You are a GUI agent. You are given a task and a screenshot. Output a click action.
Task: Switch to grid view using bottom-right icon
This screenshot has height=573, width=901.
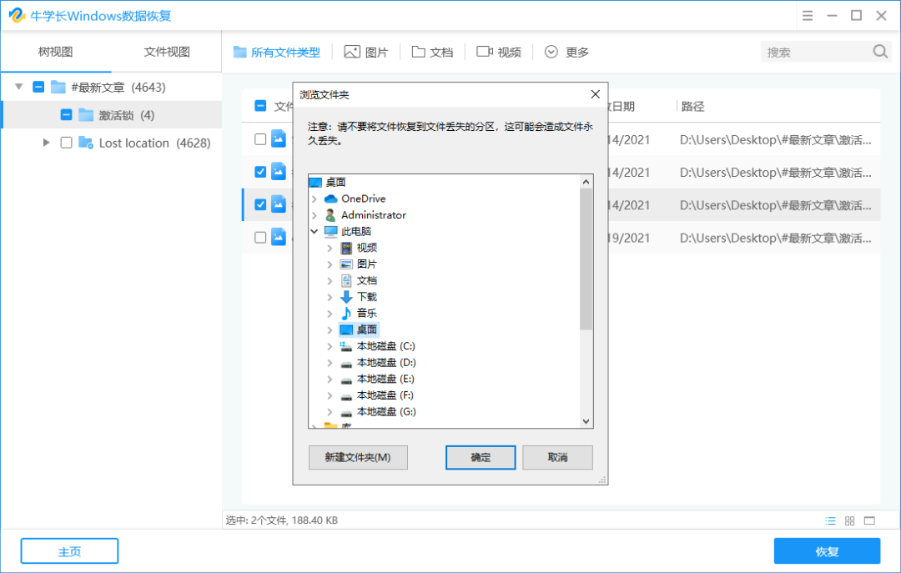849,520
